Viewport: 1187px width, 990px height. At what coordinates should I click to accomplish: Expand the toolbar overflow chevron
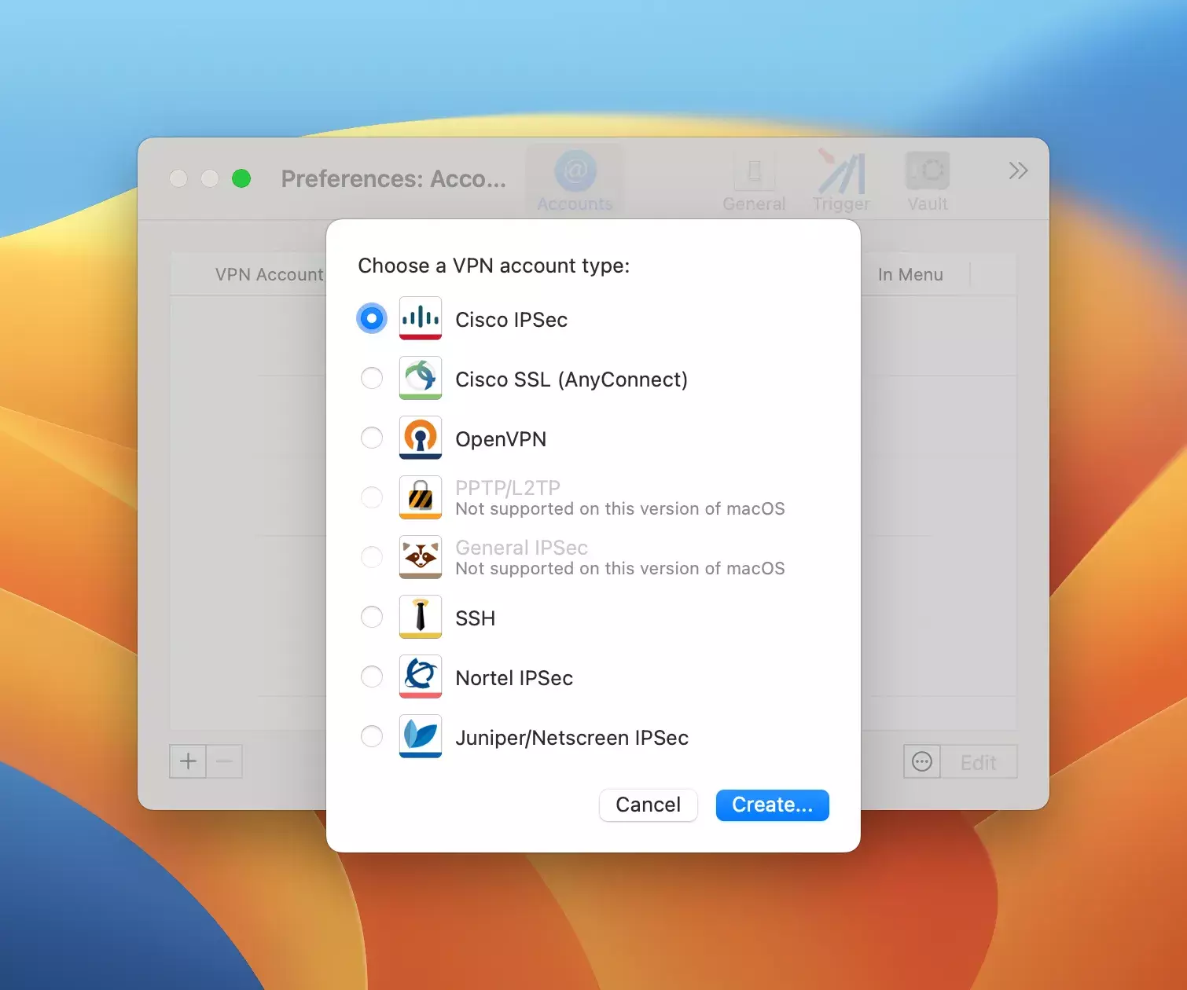1018,170
